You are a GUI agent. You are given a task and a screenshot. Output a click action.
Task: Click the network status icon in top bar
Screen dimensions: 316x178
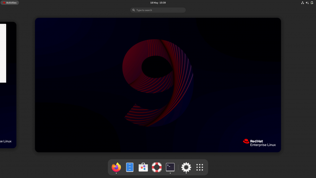[303, 3]
